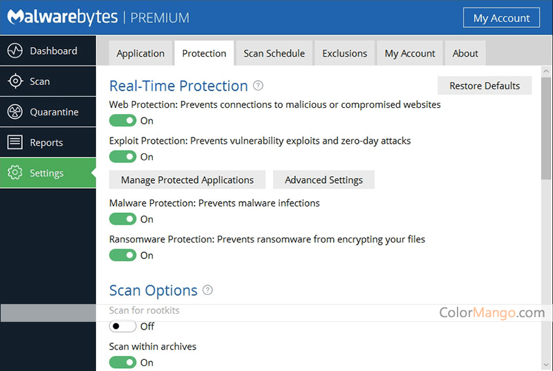Image resolution: width=553 pixels, height=371 pixels.
Task: Click the scrollbar down arrow
Action: (x=546, y=365)
